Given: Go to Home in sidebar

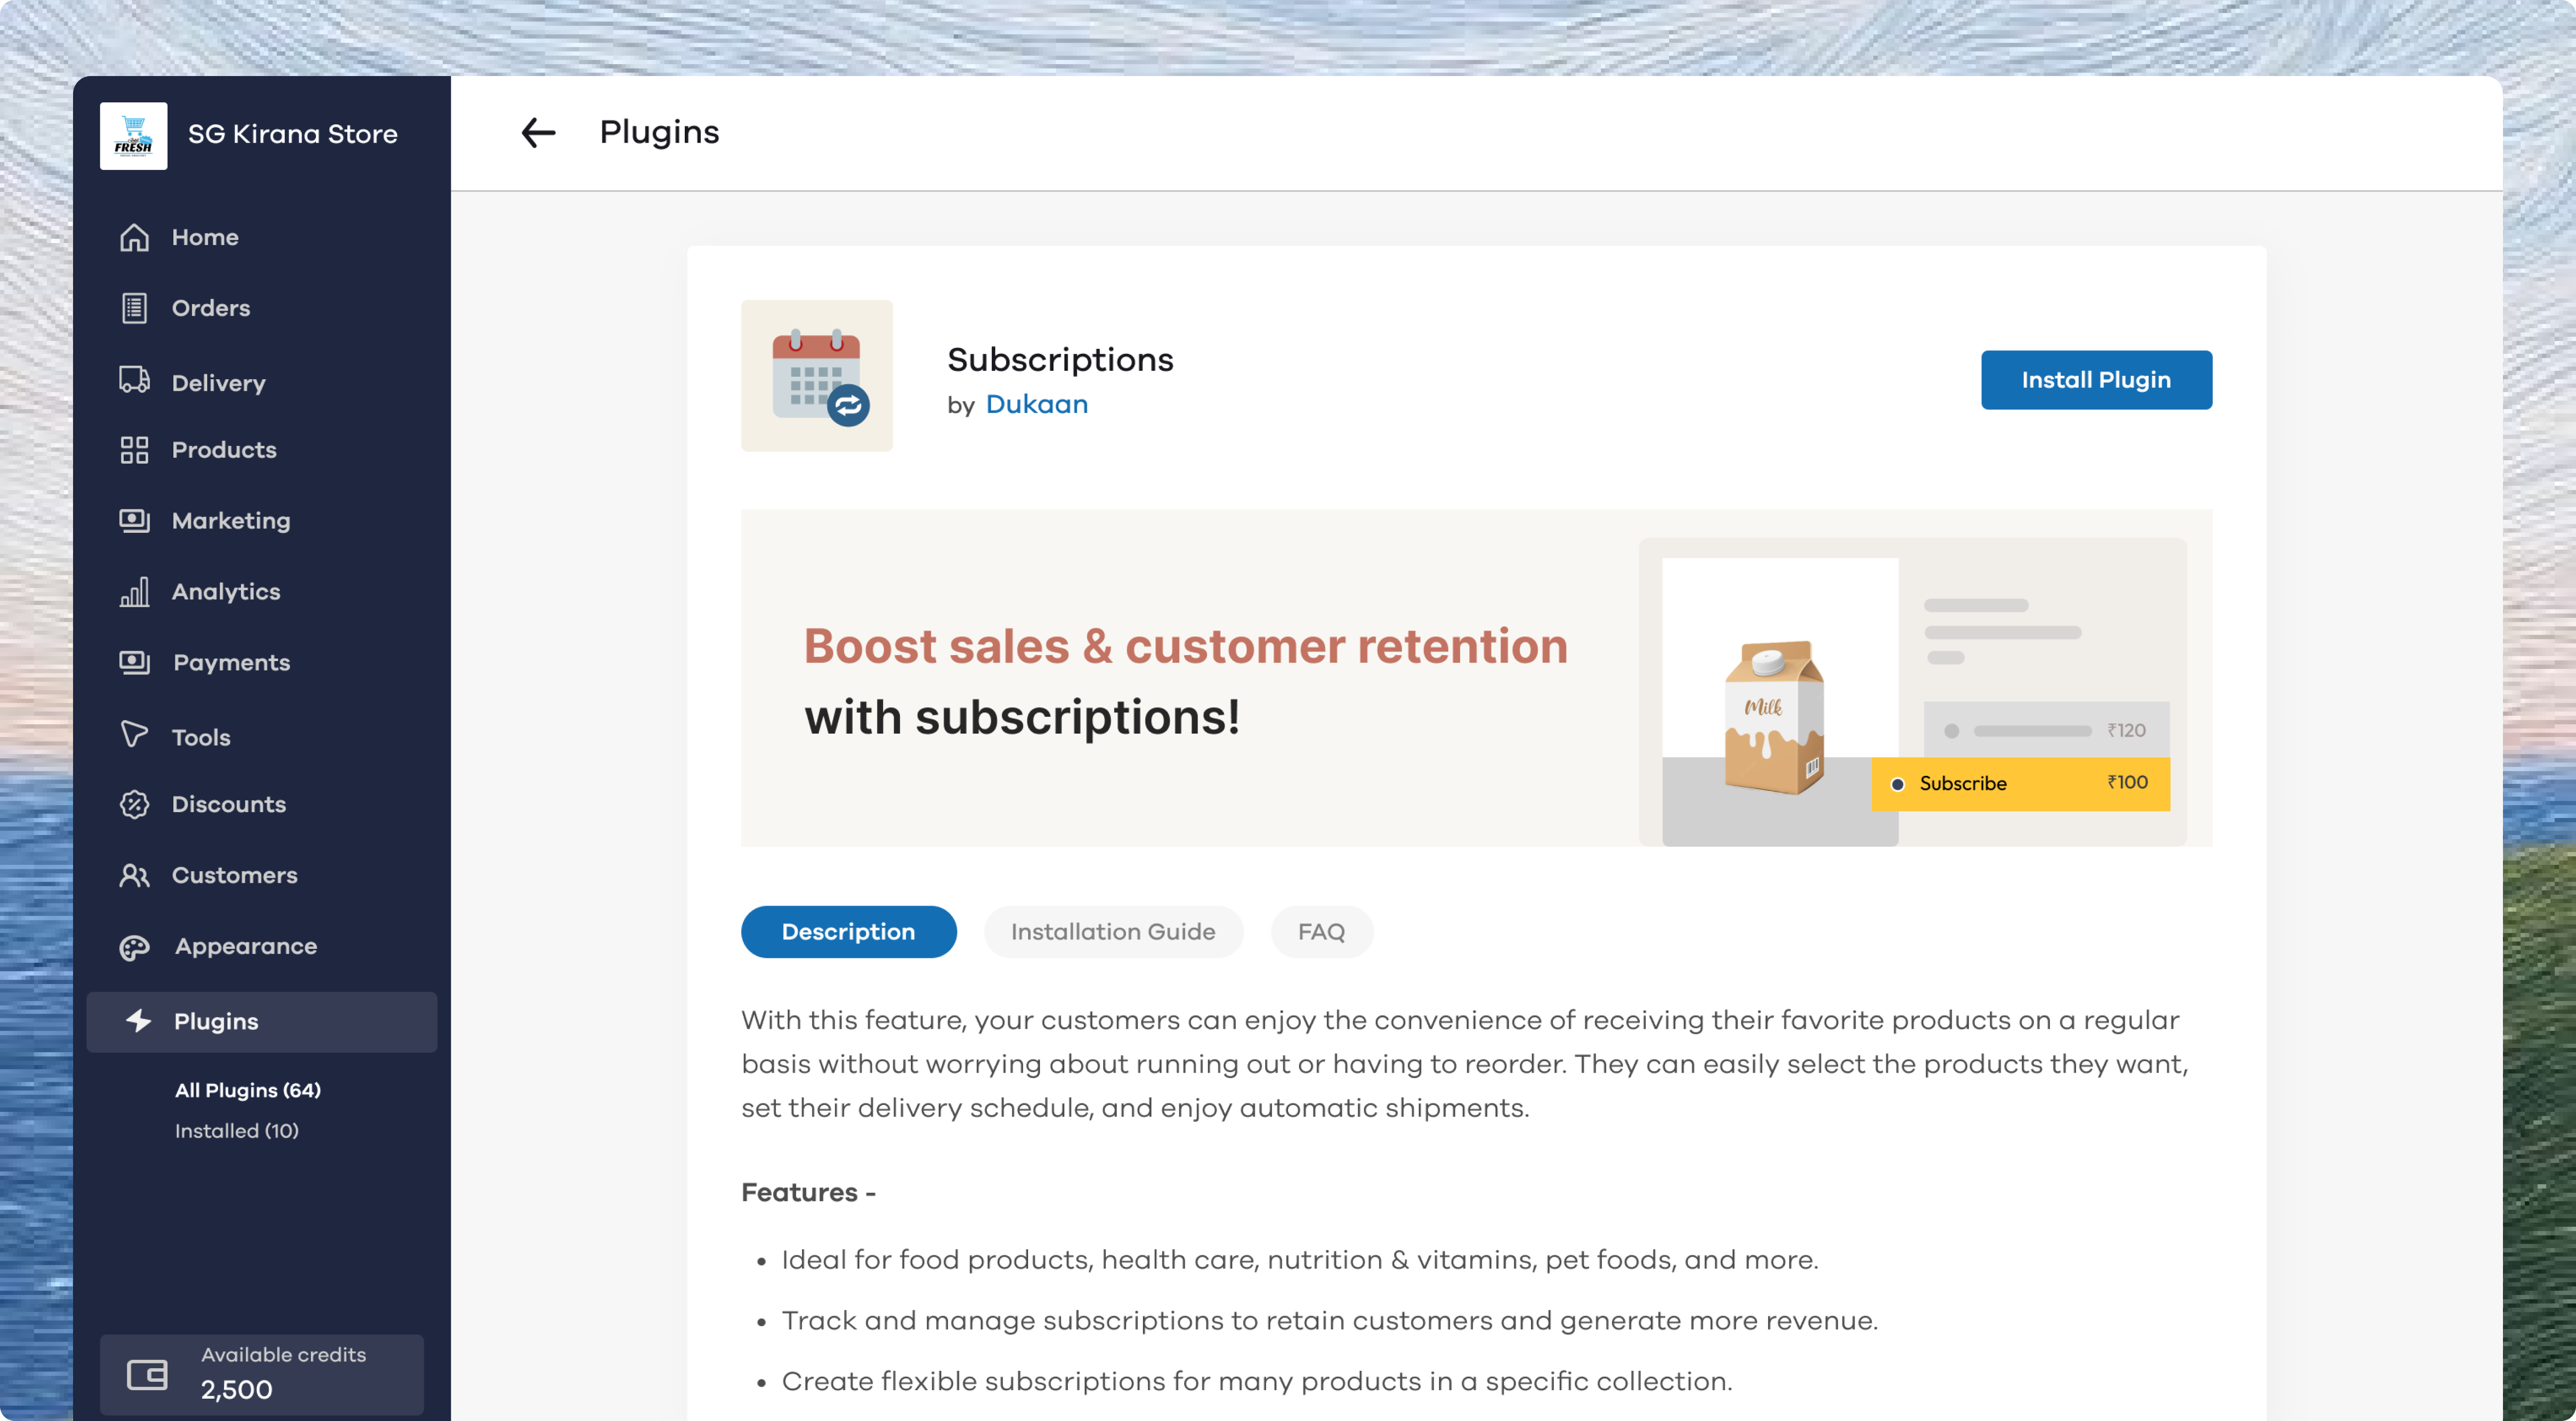Looking at the screenshot, I should [x=205, y=237].
